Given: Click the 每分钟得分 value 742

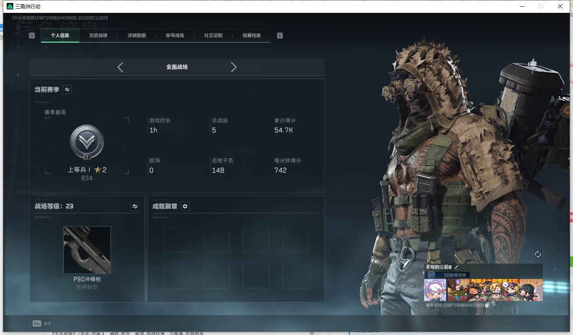Looking at the screenshot, I should 280,170.
